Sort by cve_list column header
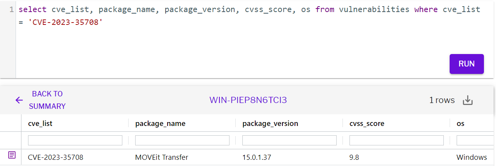496x166 pixels. pyautogui.click(x=40, y=124)
